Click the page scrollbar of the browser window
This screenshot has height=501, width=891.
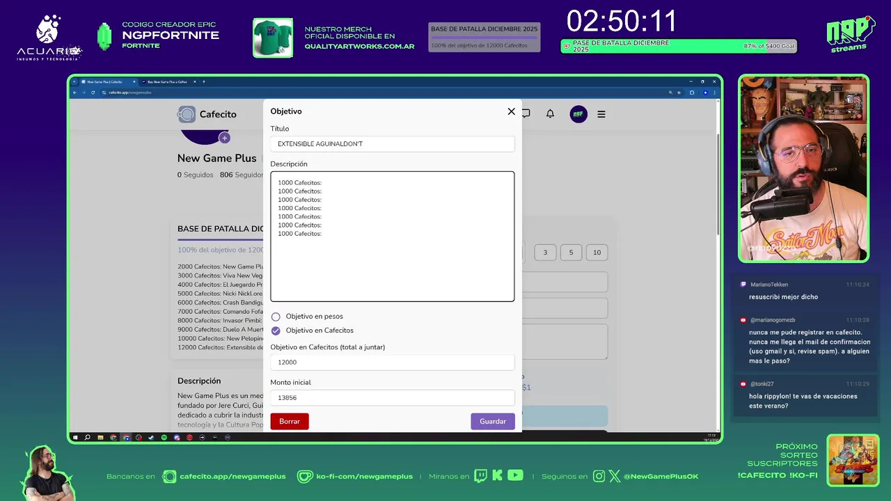point(718,184)
